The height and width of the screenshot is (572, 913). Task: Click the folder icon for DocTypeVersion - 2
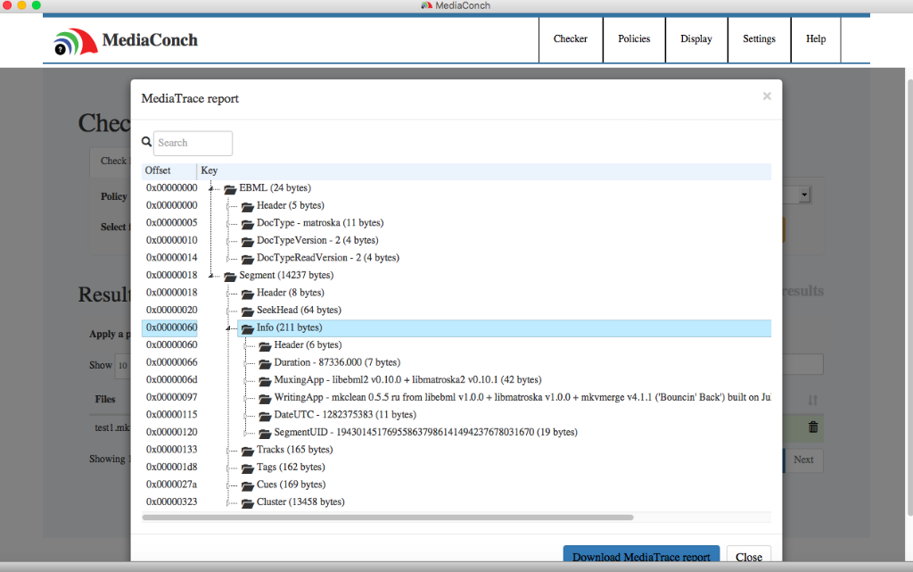coord(248,241)
